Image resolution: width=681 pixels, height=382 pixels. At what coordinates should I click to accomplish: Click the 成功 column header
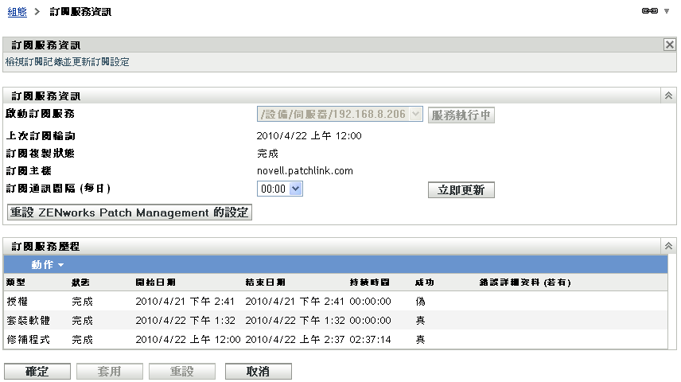tap(424, 283)
